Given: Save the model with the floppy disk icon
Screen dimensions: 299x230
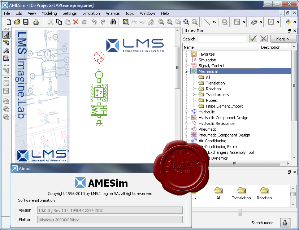Looking at the screenshot, I should (26, 22).
